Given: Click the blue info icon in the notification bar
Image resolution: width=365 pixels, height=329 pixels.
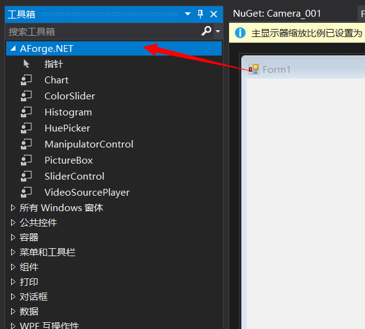Looking at the screenshot, I should [x=240, y=33].
